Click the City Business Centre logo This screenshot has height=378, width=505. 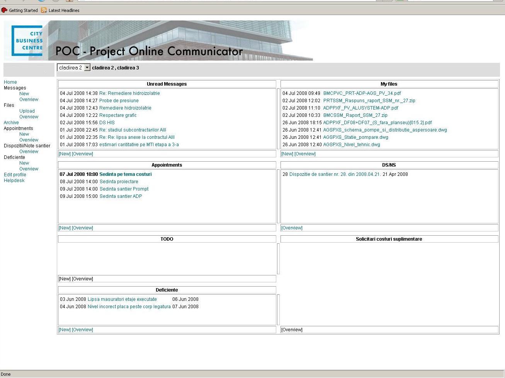[27, 41]
